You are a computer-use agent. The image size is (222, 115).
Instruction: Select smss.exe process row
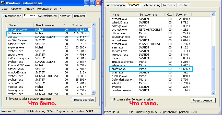click(x=151, y=72)
